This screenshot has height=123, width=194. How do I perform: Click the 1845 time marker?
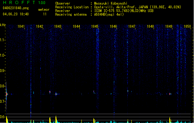(95, 26)
